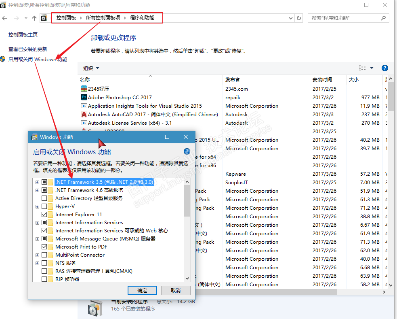Open 控制面板主页 link

(x=23, y=34)
